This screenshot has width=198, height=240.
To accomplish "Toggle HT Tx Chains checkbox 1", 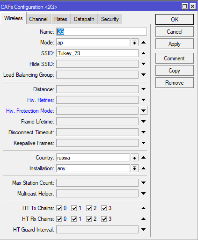I will 74,208.
